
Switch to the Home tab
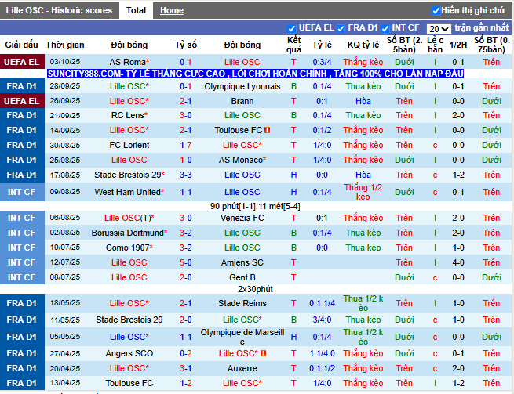pos(172,10)
